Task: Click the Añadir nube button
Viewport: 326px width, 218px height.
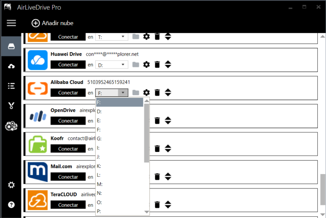Action: [53, 23]
